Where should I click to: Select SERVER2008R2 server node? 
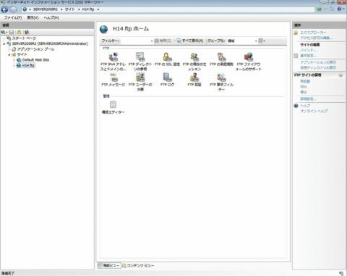pos(50,43)
